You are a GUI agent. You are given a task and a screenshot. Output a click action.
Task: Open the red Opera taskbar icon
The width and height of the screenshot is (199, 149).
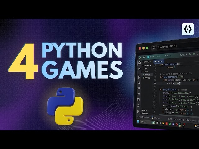tap(177, 124)
